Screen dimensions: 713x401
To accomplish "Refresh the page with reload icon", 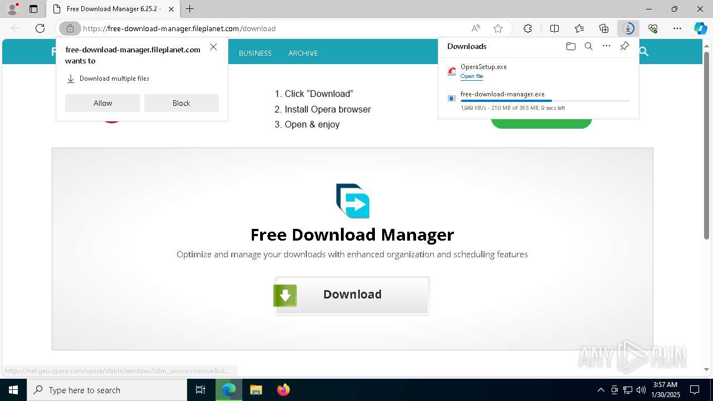I will click(40, 28).
